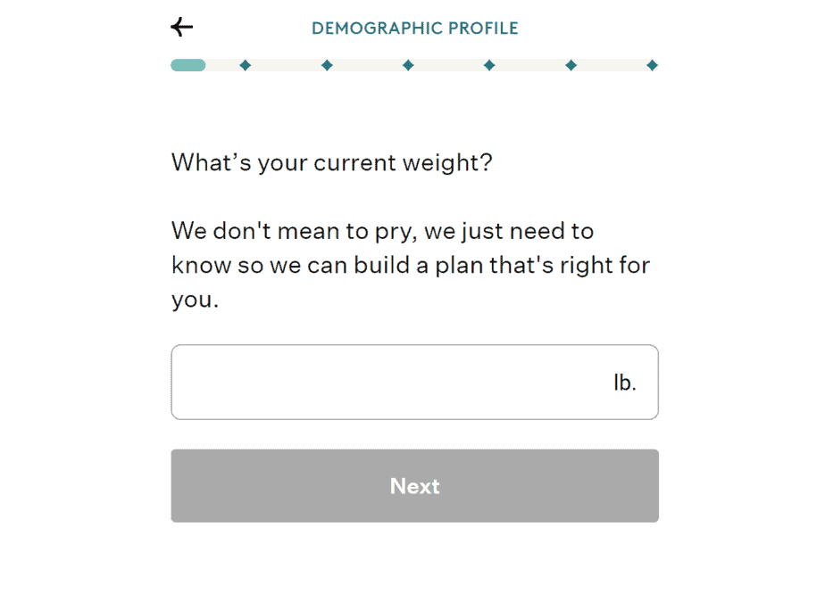Click progress track between second and third diamonds
This screenshot has height=601, width=825.
pyautogui.click(x=367, y=65)
